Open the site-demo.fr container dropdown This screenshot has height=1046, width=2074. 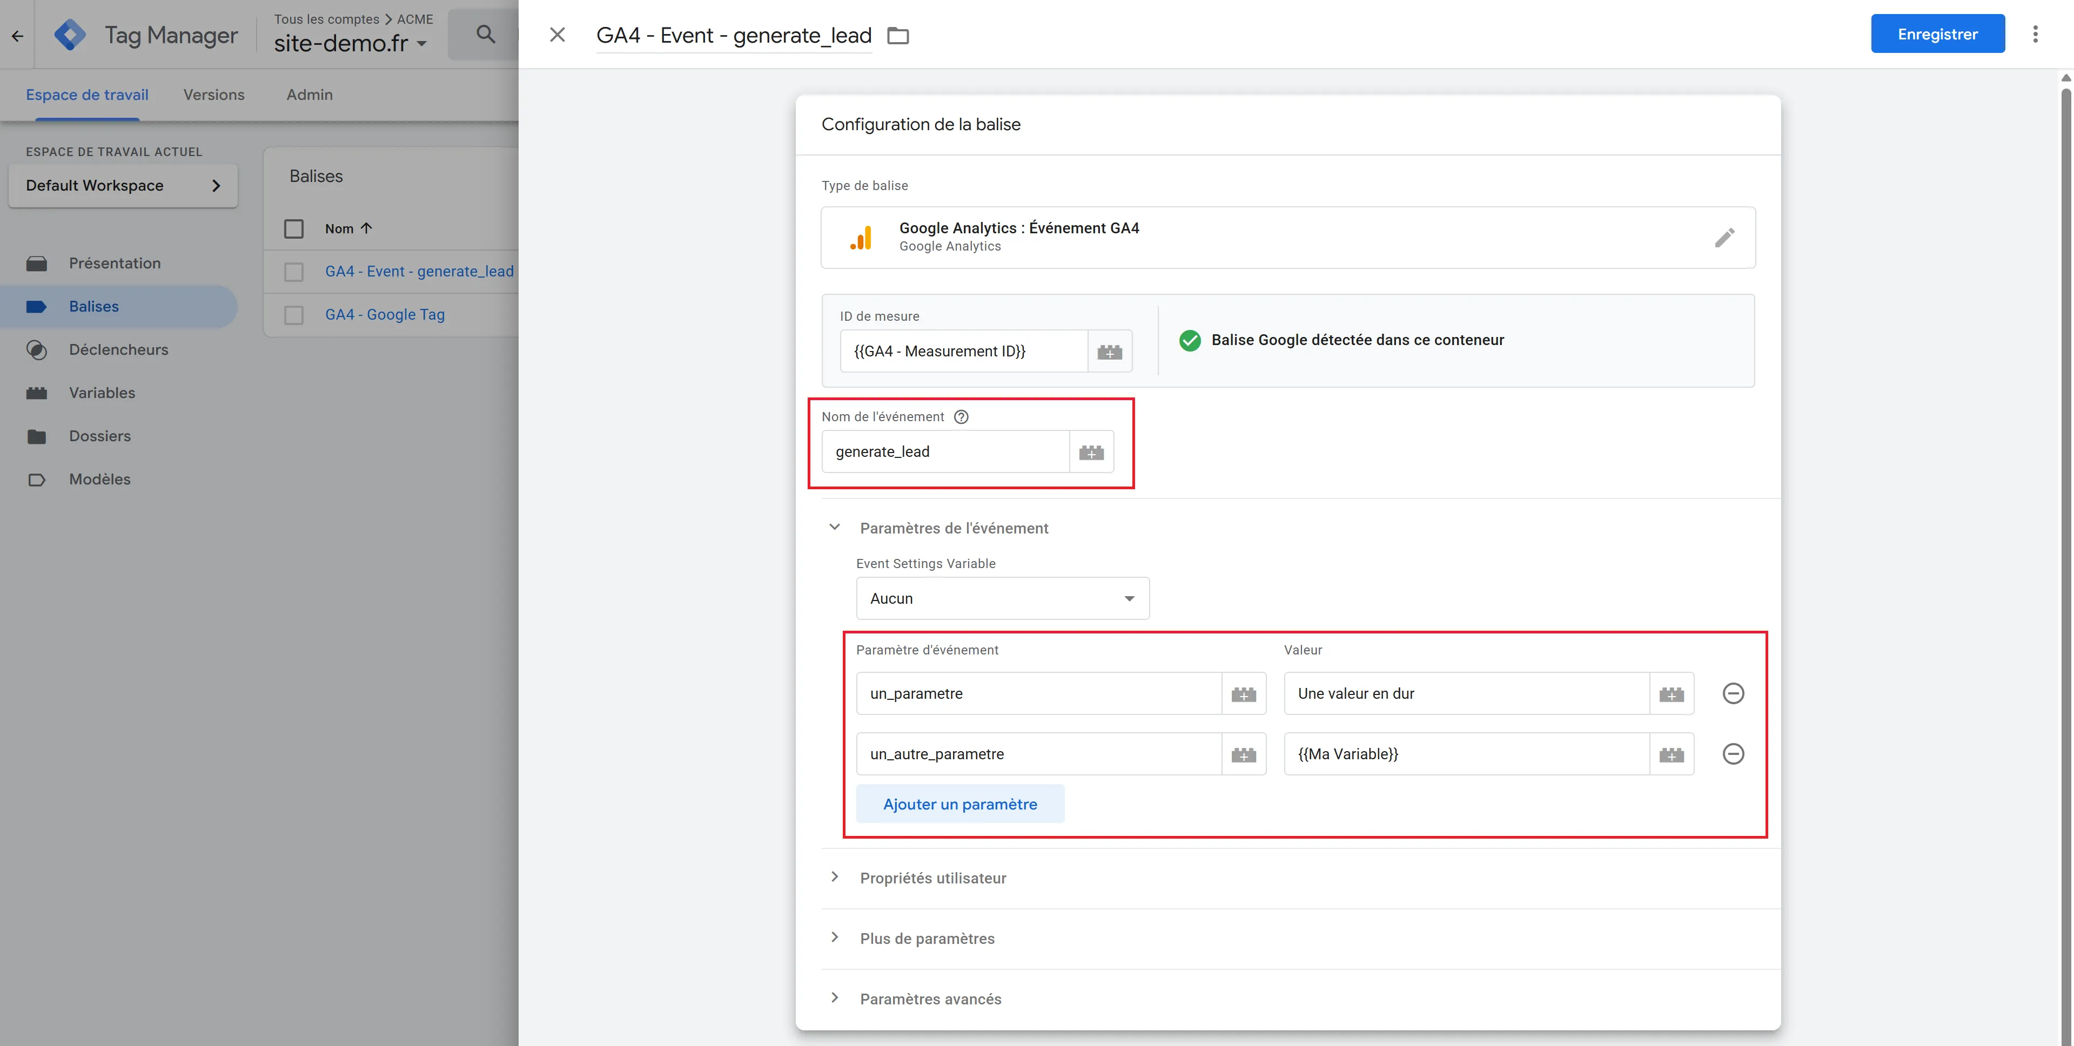[x=350, y=43]
